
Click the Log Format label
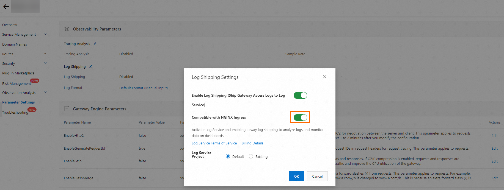[x=73, y=88]
